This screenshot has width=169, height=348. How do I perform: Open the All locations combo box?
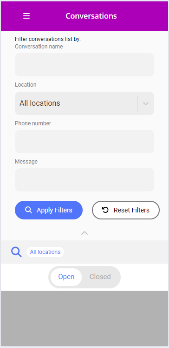84,103
